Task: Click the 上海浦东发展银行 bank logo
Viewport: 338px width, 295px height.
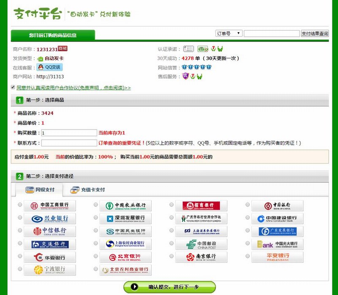Action: coord(201,231)
